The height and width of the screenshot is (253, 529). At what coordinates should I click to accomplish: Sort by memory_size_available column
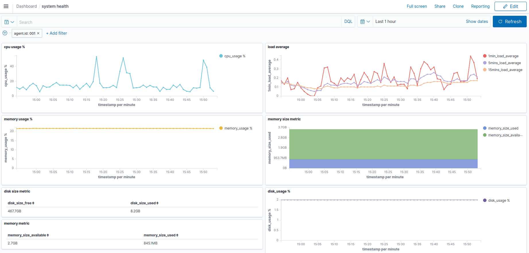[x=28, y=235]
